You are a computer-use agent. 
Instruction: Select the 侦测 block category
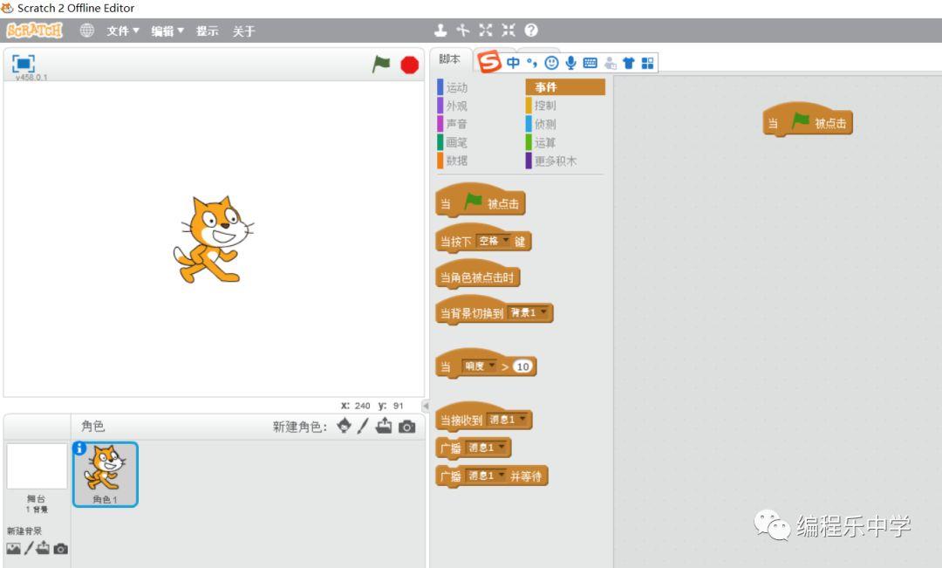545,124
